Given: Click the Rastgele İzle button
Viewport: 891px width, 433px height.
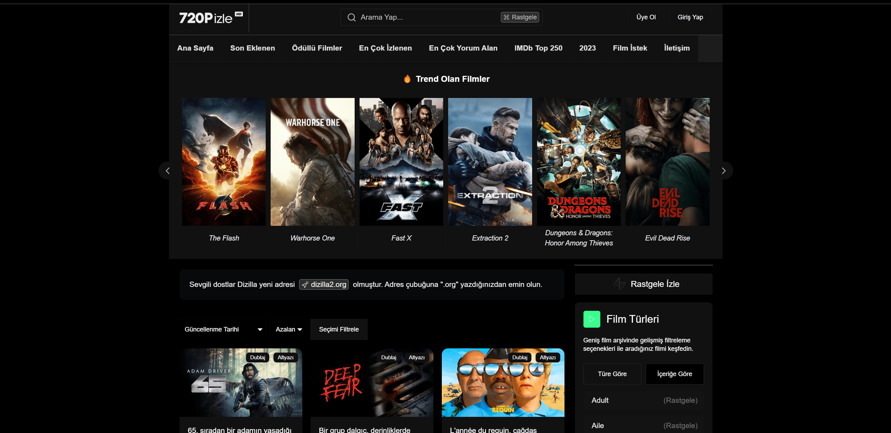Looking at the screenshot, I should [x=644, y=284].
